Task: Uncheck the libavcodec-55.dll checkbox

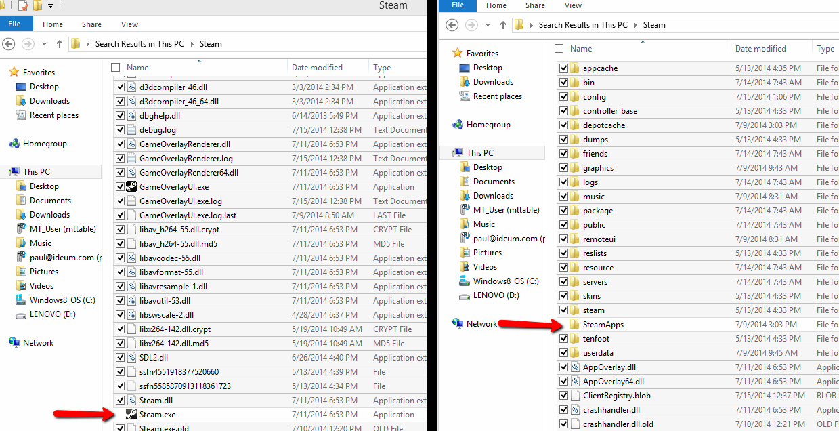Action: [121, 258]
